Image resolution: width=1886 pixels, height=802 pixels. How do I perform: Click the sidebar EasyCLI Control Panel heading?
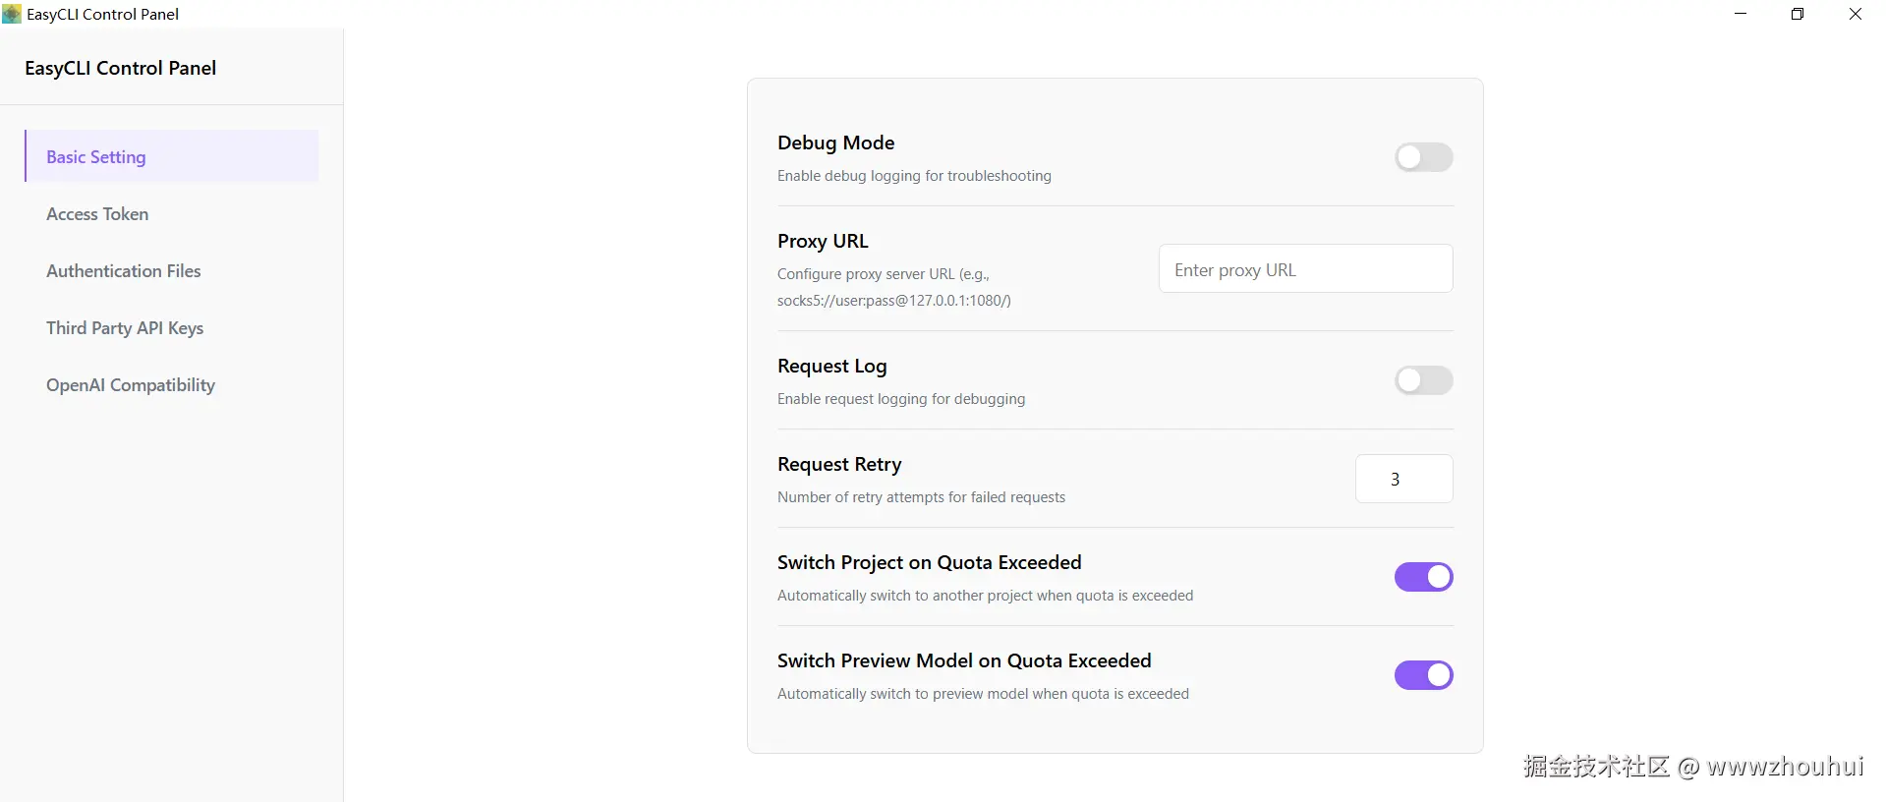[x=121, y=68]
